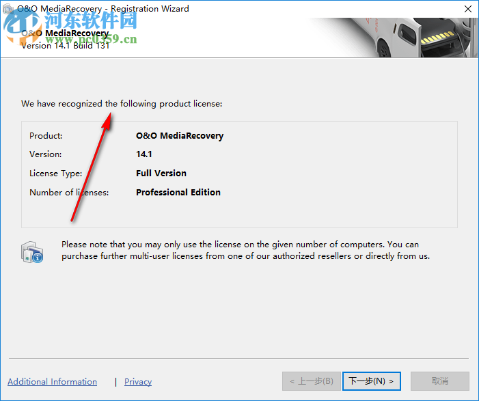Image resolution: width=479 pixels, height=401 pixels.
Task: Close the Registration Wizard window
Action: point(467,9)
